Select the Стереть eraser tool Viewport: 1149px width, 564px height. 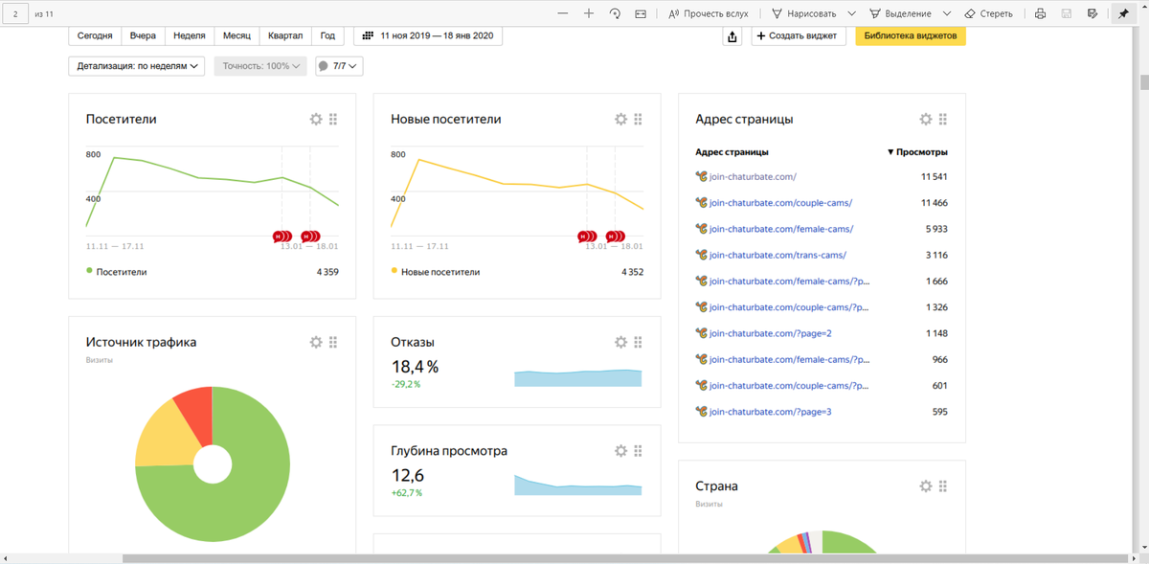tap(988, 13)
